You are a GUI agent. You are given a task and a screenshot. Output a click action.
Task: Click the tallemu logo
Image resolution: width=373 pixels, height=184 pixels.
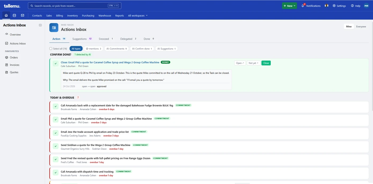[12, 6]
